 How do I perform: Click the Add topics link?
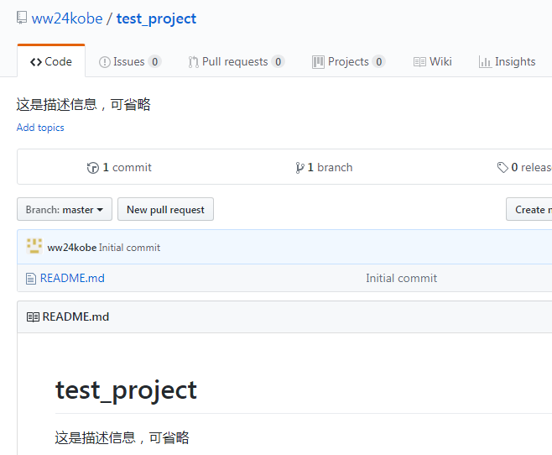pyautogui.click(x=40, y=128)
